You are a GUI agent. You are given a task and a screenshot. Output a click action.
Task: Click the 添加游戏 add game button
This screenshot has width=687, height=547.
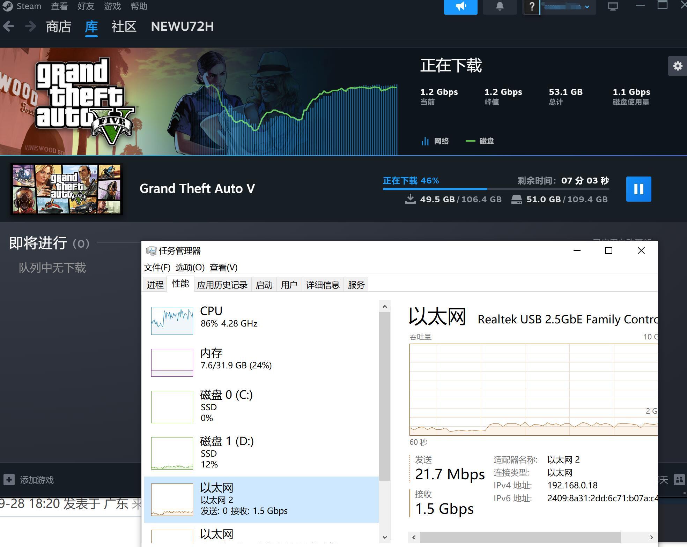29,480
